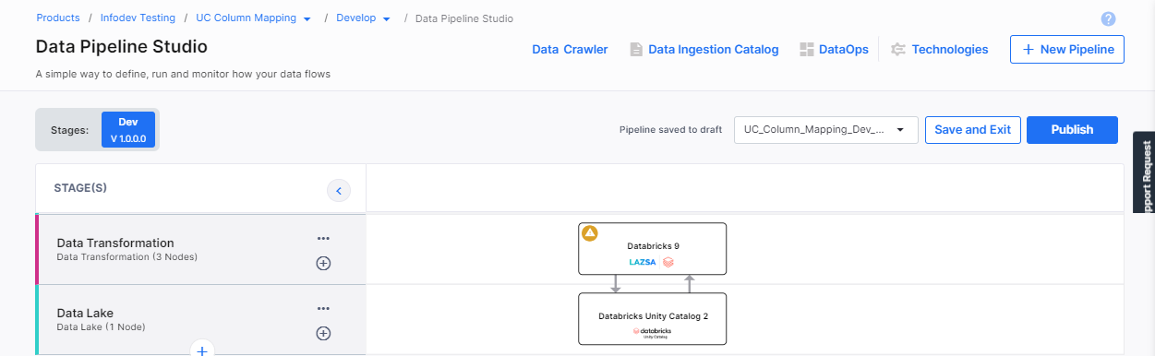
Task: Open the Support Request side tab
Action: coord(1145,173)
